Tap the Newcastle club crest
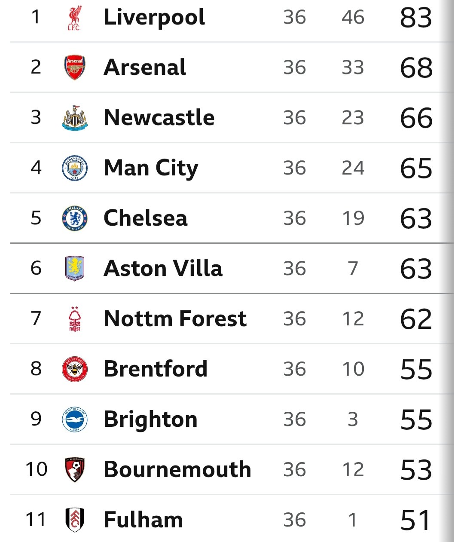The width and height of the screenshot is (464, 542). (75, 118)
